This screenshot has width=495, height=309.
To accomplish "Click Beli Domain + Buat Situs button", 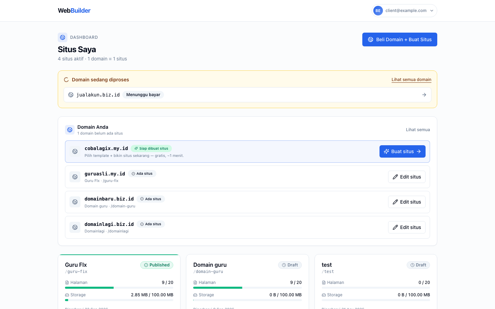I will [400, 39].
